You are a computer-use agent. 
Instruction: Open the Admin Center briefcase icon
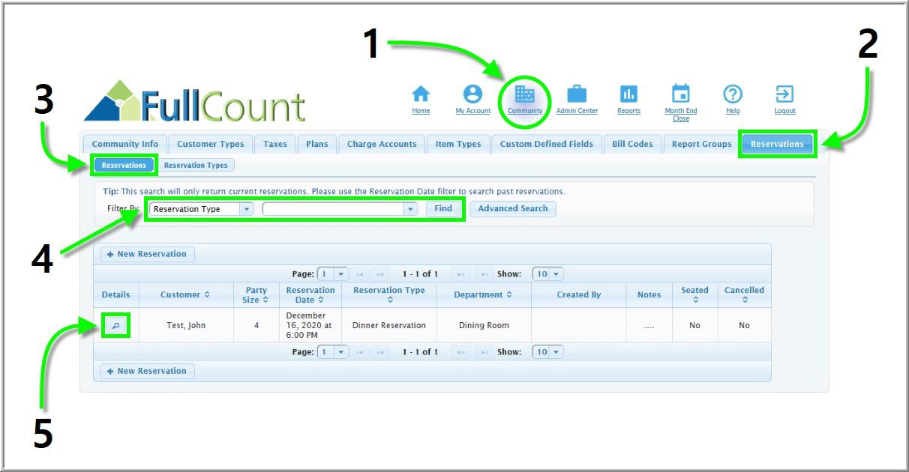(577, 94)
